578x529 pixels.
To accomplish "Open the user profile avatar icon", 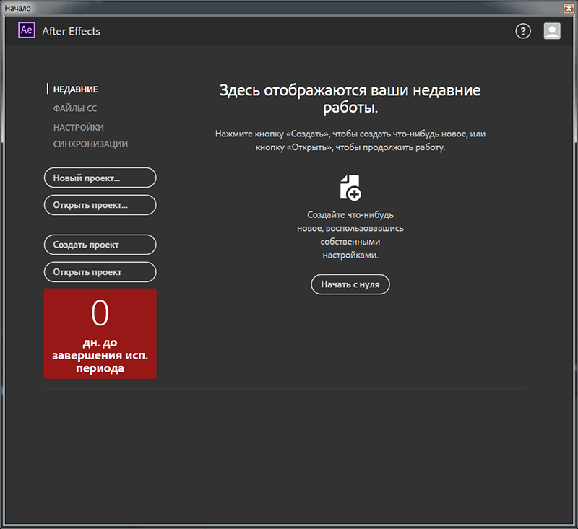I will coord(552,31).
